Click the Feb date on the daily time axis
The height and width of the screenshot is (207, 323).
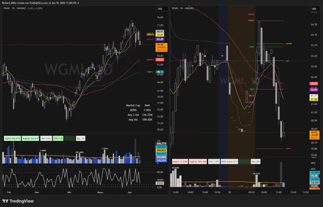tap(9, 192)
